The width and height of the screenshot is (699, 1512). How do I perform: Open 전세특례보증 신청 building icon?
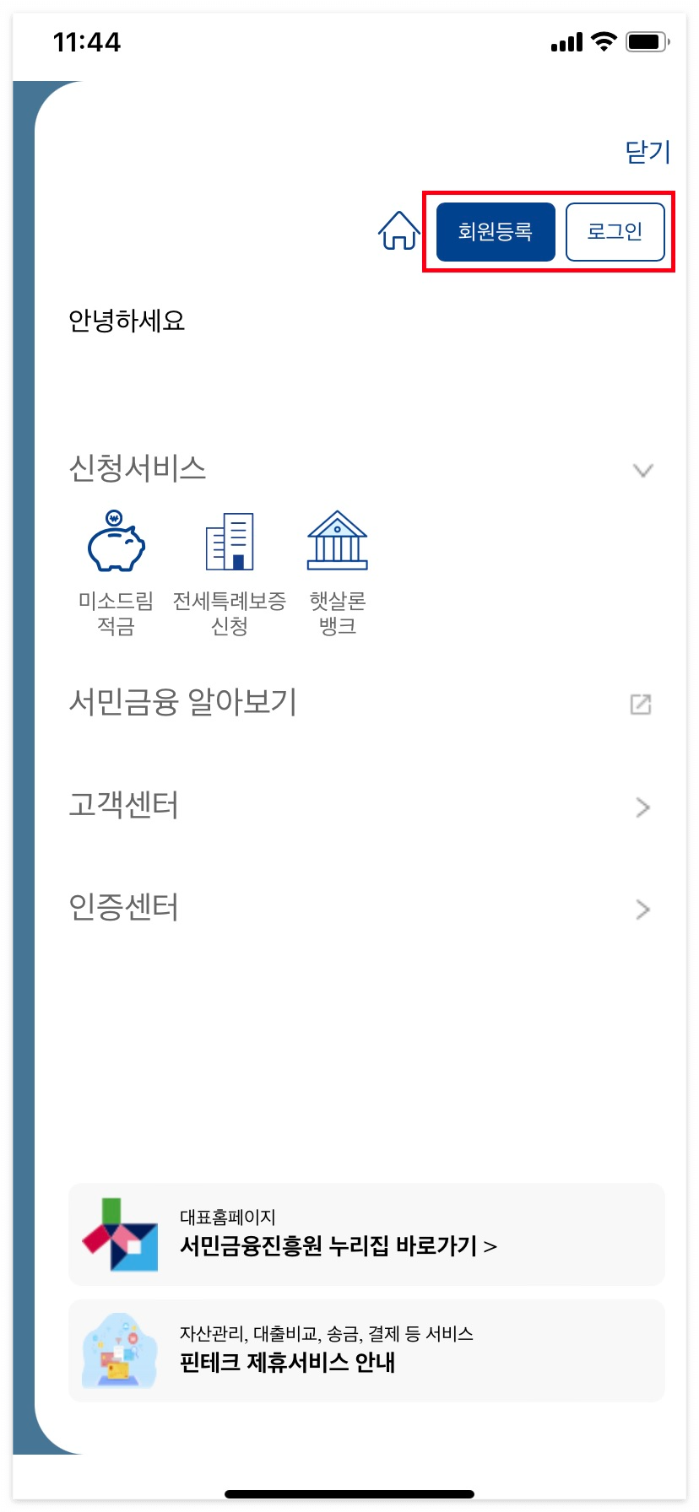pos(230,541)
